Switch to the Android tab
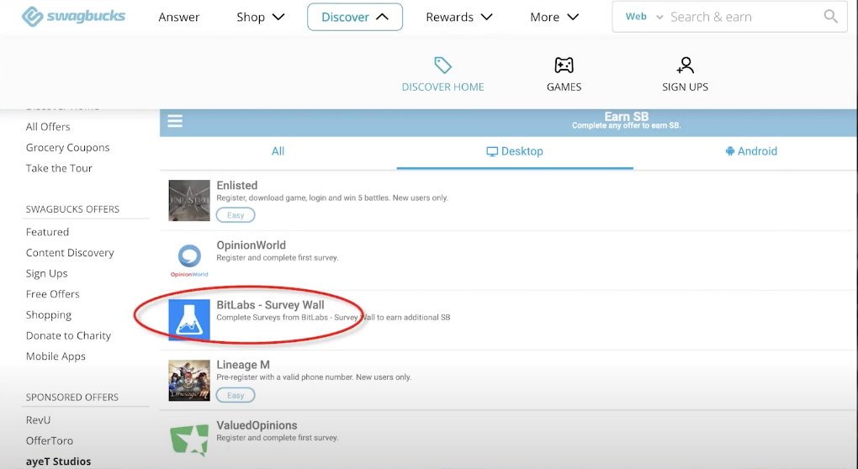This screenshot has width=858, height=469. 750,151
